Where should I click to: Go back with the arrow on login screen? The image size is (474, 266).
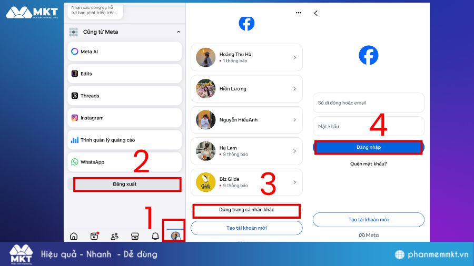315,13
